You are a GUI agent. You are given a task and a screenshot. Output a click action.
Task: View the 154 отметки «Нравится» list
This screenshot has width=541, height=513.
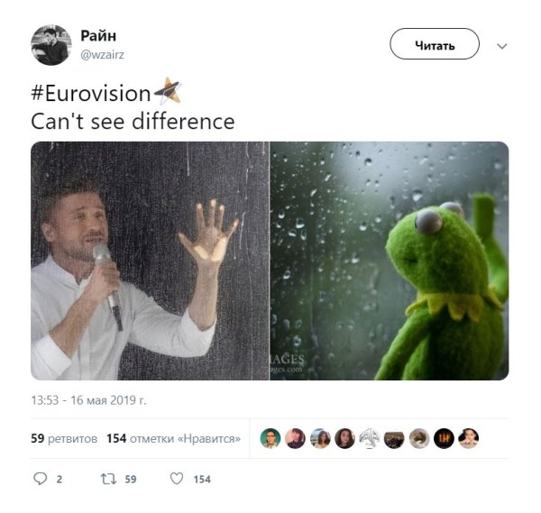coord(173,438)
